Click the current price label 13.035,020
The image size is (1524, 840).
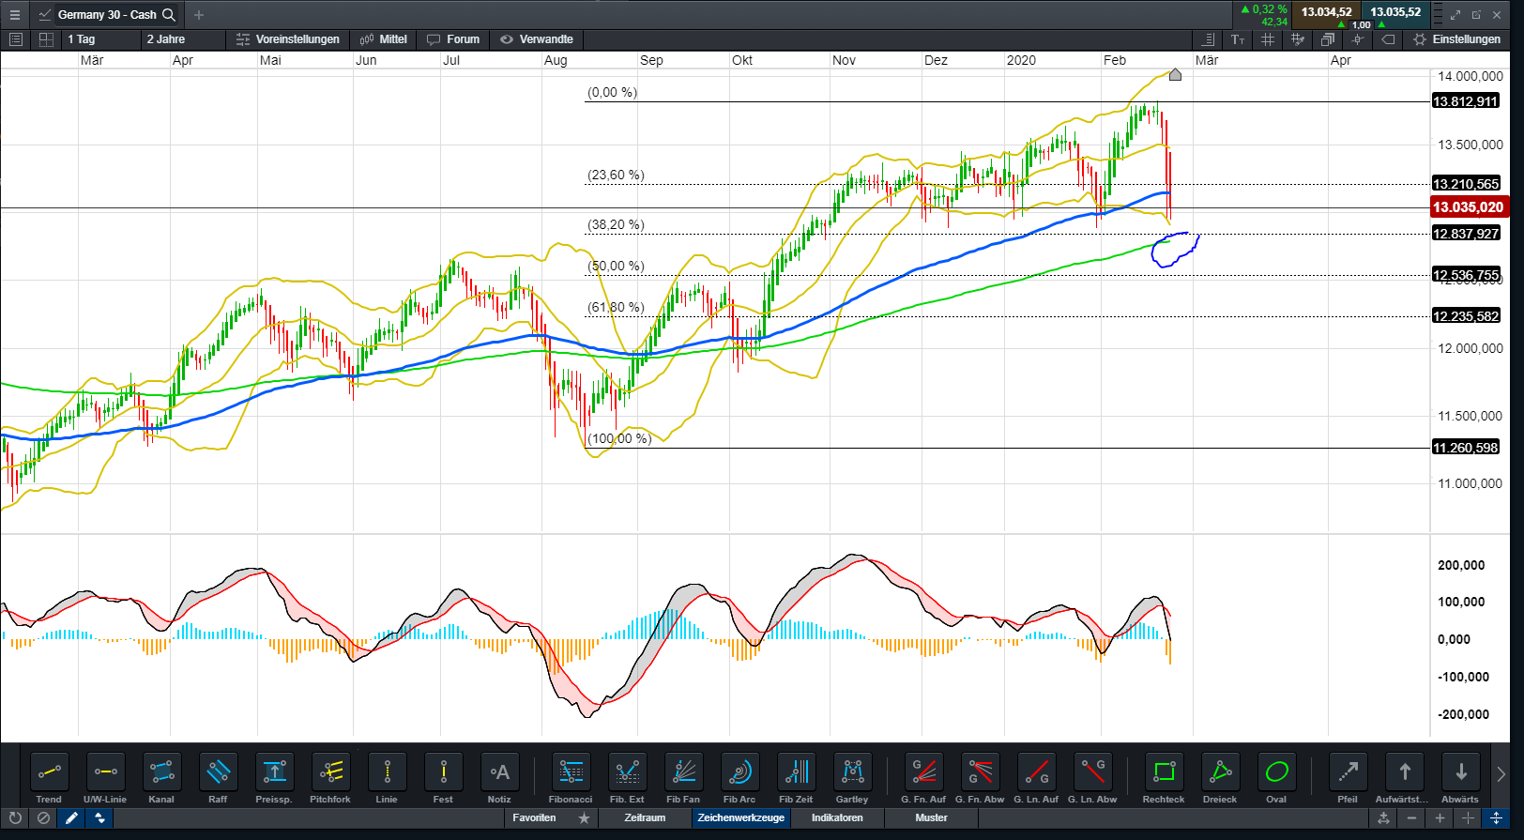click(1468, 207)
